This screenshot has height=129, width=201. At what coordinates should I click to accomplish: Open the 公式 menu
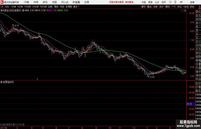coord(157,2)
